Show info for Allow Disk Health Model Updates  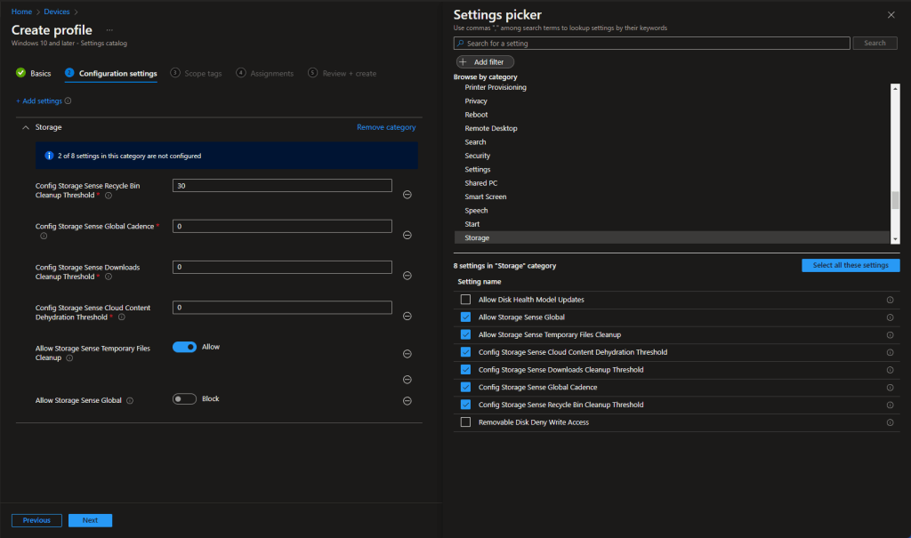point(890,300)
